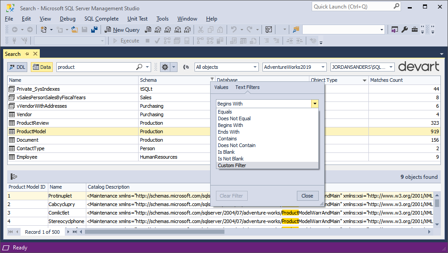Select Ends With filter option

pyautogui.click(x=267, y=132)
